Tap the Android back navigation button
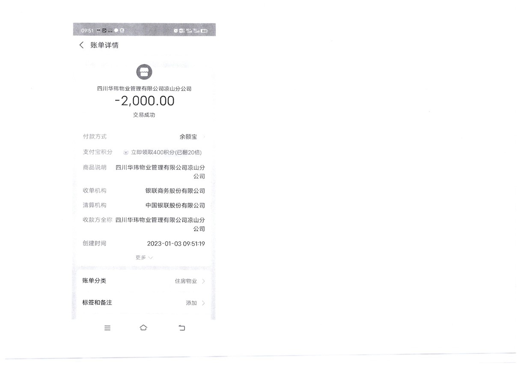Viewport: 521px width, 368px height. click(182, 328)
